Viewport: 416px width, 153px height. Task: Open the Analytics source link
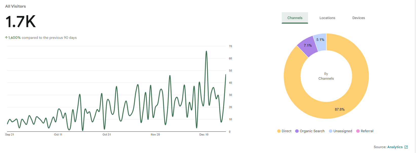pos(395,147)
